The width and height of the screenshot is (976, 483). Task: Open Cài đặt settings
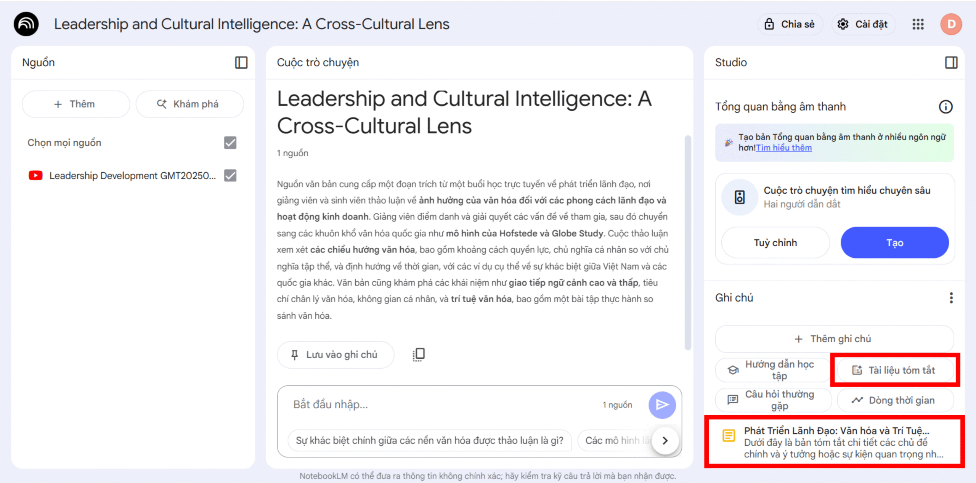point(863,24)
